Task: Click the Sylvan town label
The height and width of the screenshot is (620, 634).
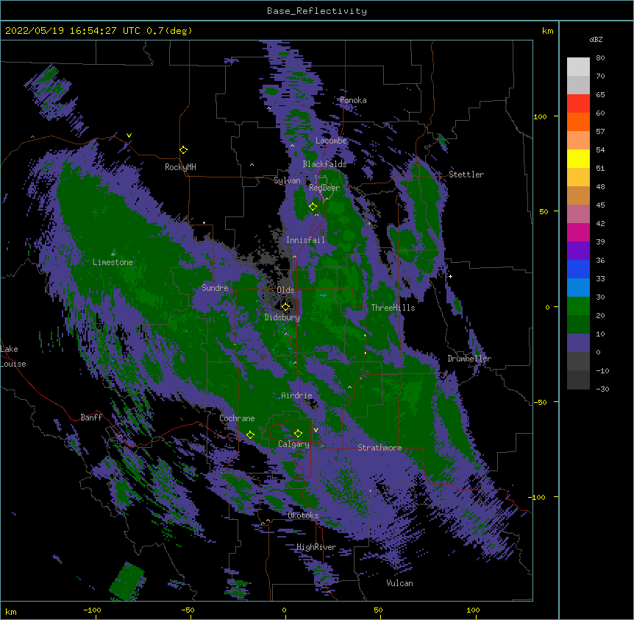Action: (287, 180)
